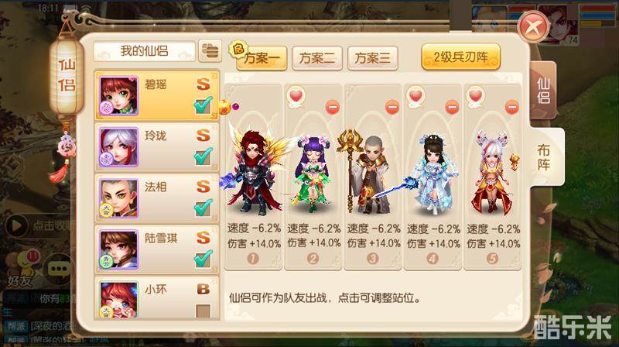Uncheck the 碧瑶 companion checkbox
The height and width of the screenshot is (347, 619).
(203, 106)
